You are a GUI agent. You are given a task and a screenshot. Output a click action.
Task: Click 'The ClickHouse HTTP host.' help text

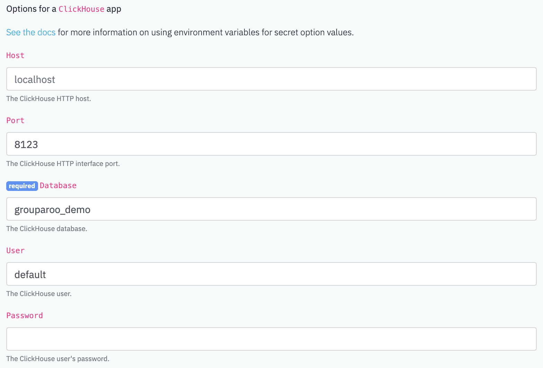click(48, 99)
